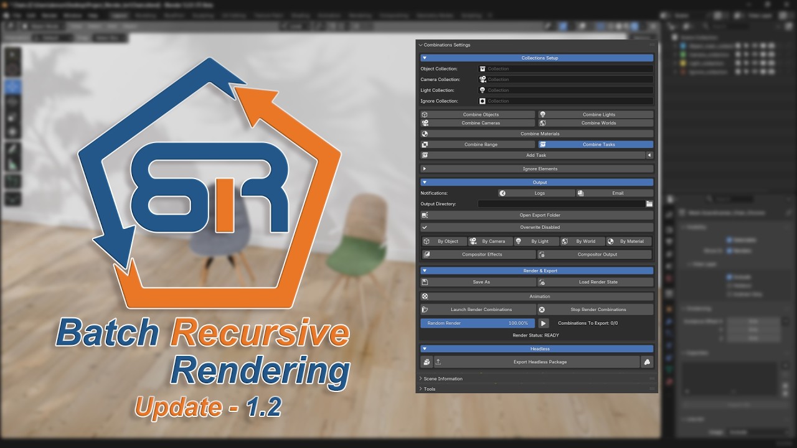The width and height of the screenshot is (797, 448).
Task: Click Load Render State
Action: click(x=595, y=282)
